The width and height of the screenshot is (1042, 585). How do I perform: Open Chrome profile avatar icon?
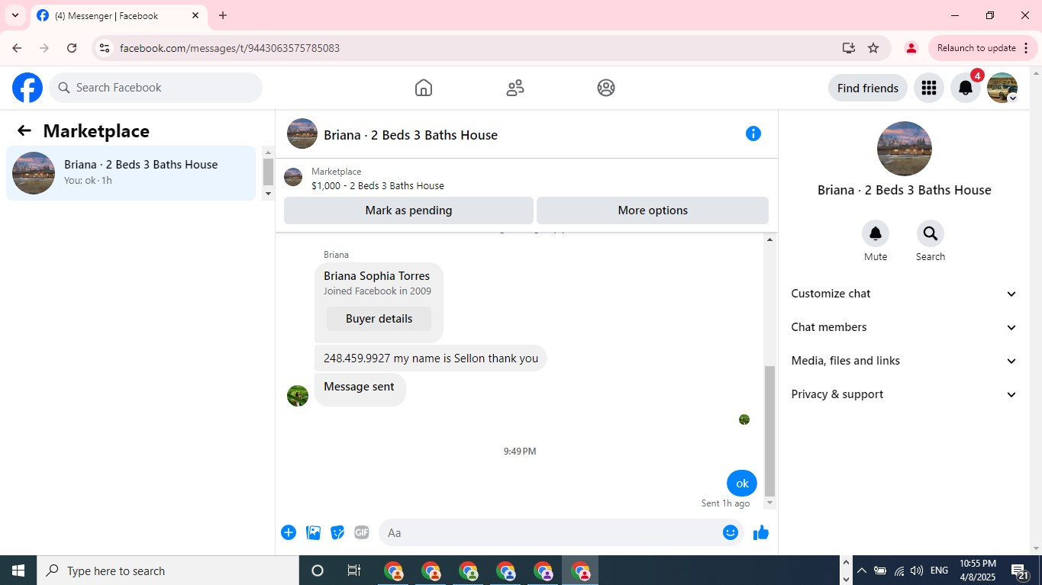click(x=911, y=48)
